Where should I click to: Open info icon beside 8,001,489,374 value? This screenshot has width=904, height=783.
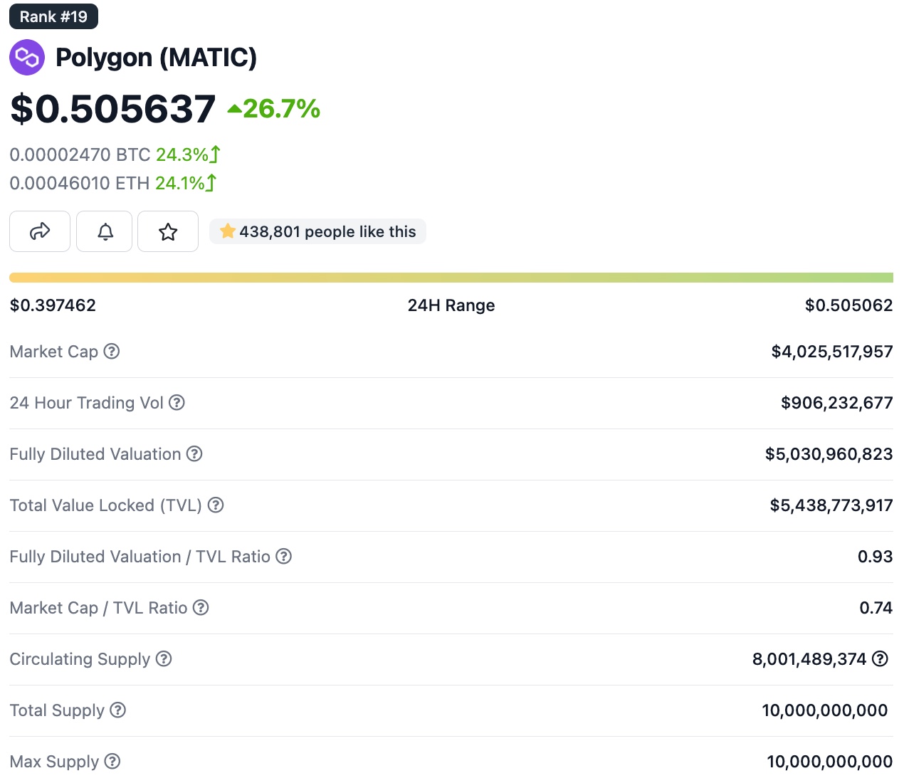pos(880,658)
